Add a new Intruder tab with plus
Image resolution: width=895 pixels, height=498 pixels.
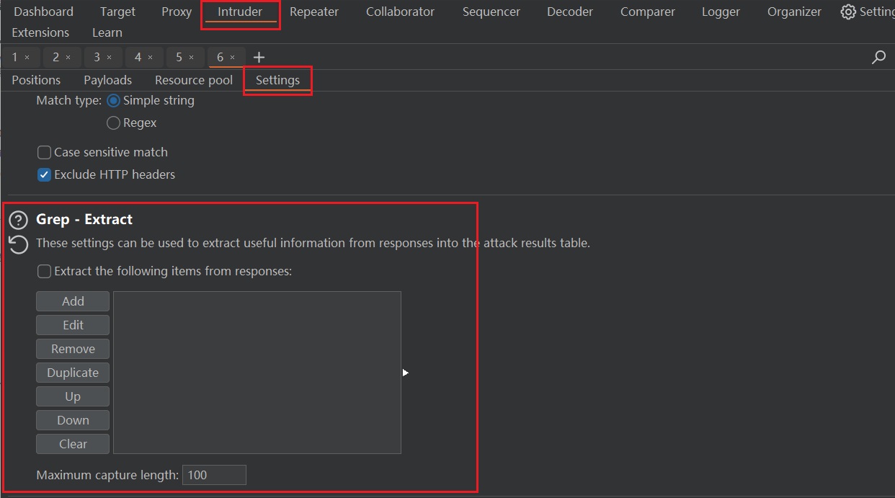click(x=259, y=58)
